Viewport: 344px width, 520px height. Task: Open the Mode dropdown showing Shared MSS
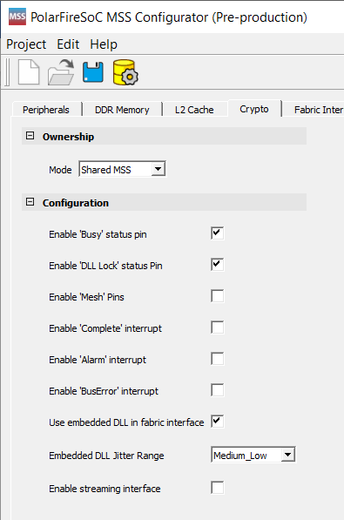coord(123,169)
